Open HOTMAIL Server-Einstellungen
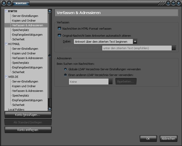This screenshot has height=146, width=182. pyautogui.click(x=25, y=49)
